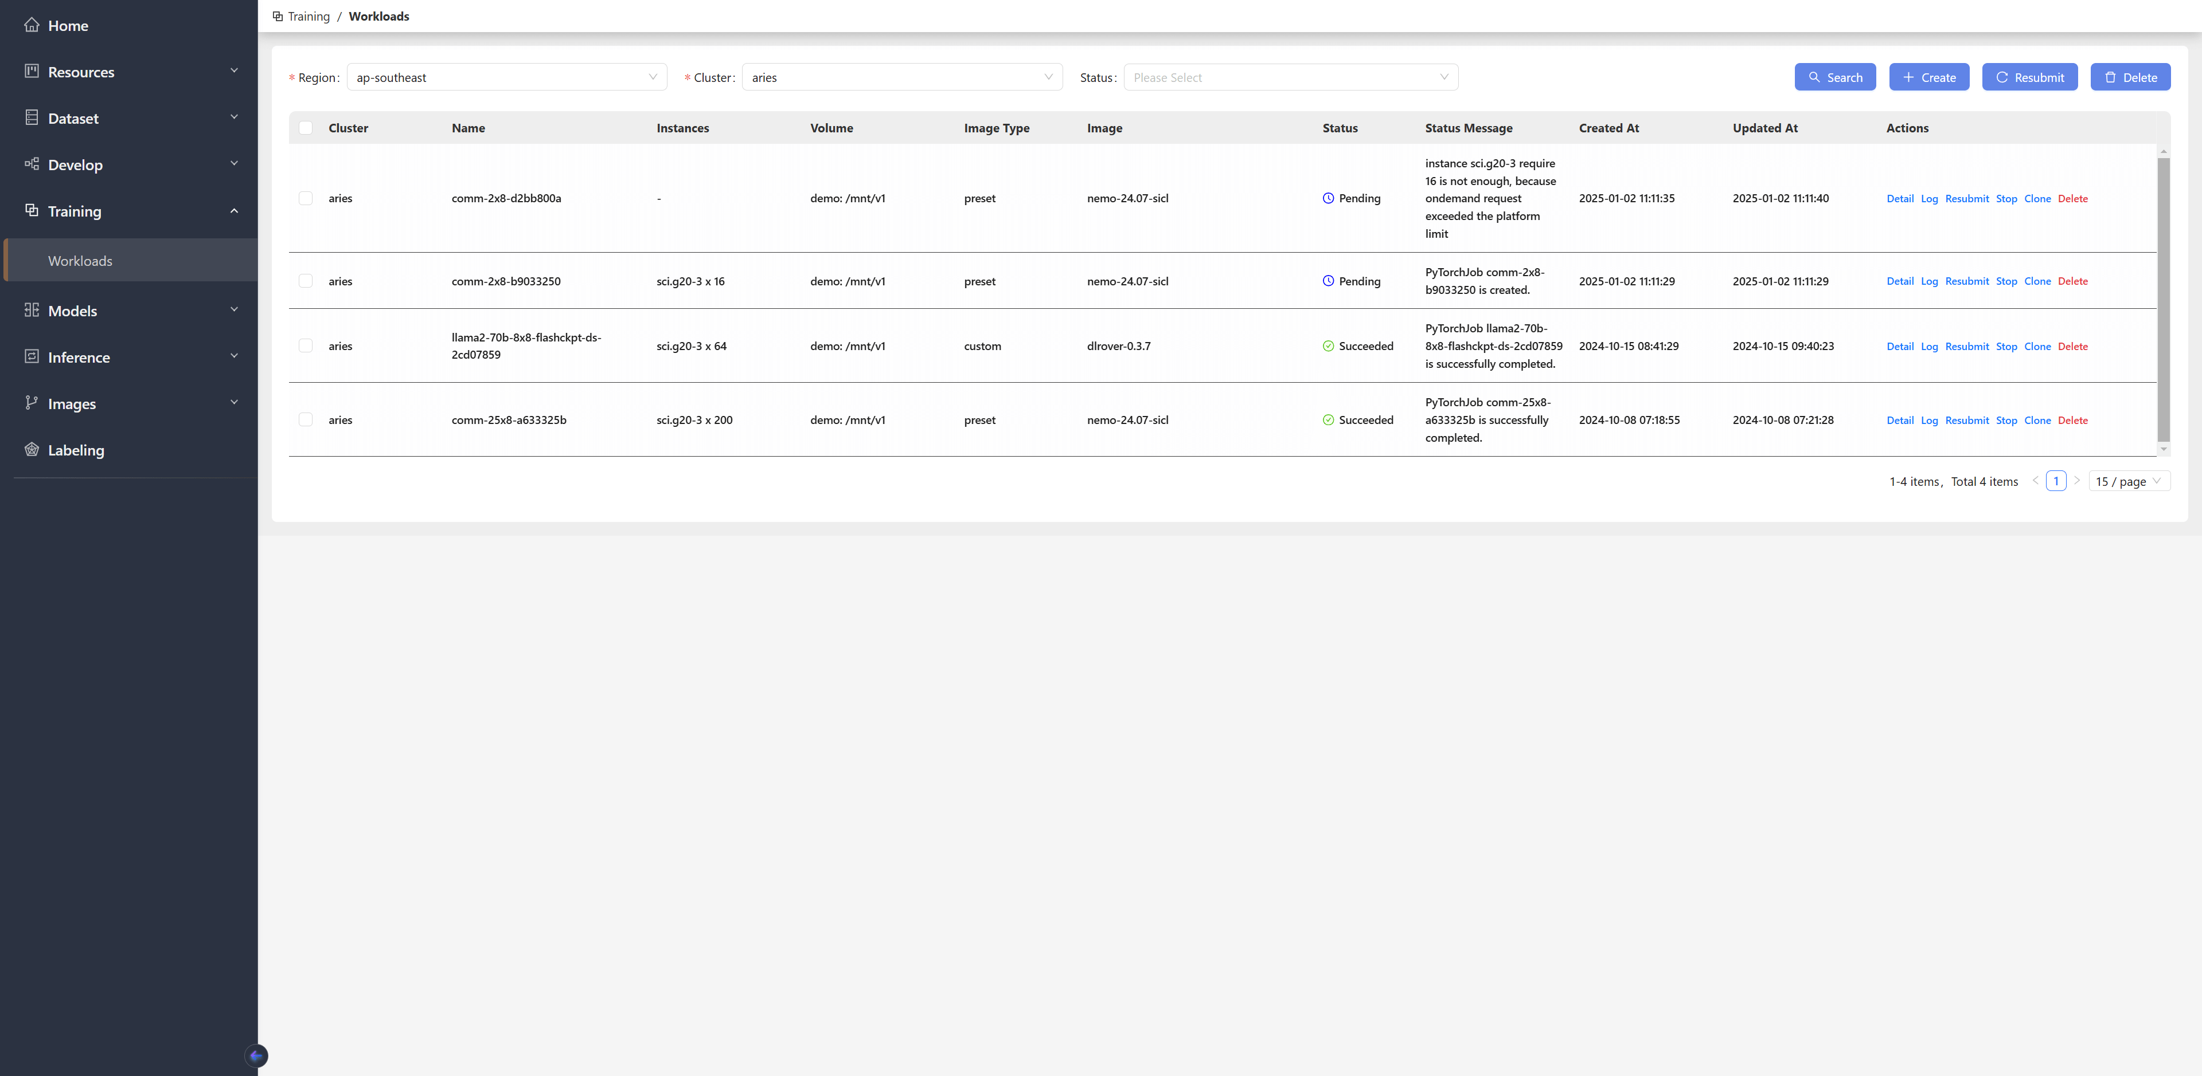The width and height of the screenshot is (2202, 1076).
Task: Click the breadcrumb Training icon
Action: point(278,16)
